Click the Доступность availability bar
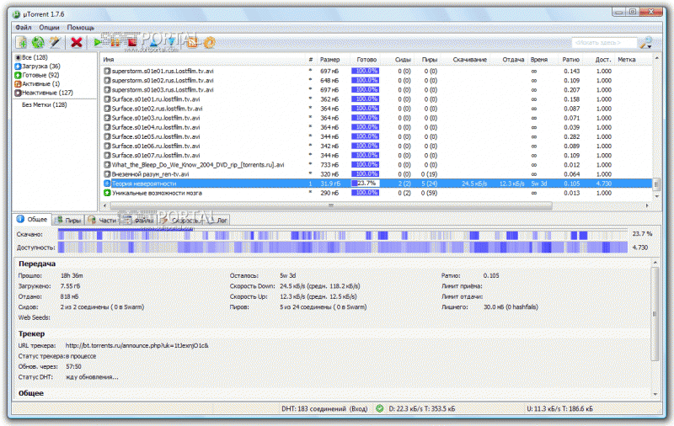 pos(343,248)
